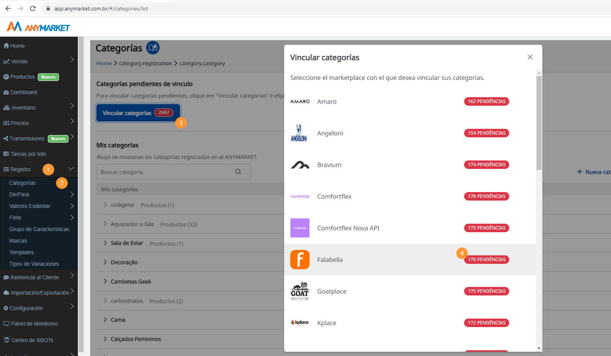Expand the Sala de Estar category
Image resolution: width=611 pixels, height=356 pixels.
click(105, 243)
